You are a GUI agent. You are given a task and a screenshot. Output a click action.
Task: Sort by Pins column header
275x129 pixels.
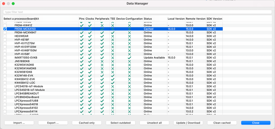(x=82, y=19)
